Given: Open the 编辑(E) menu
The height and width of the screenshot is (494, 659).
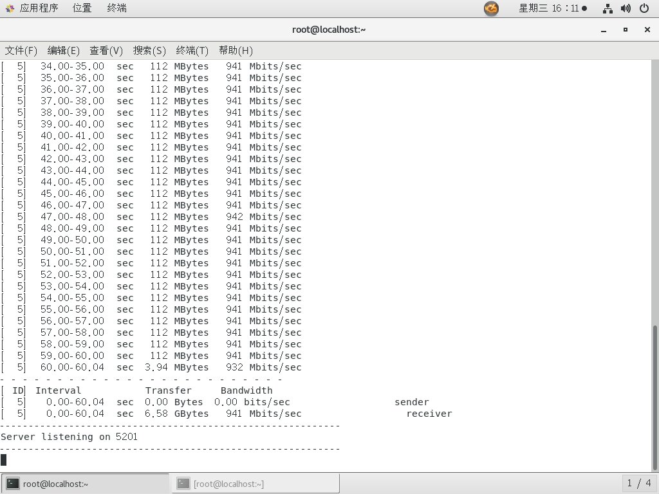Looking at the screenshot, I should click(64, 50).
